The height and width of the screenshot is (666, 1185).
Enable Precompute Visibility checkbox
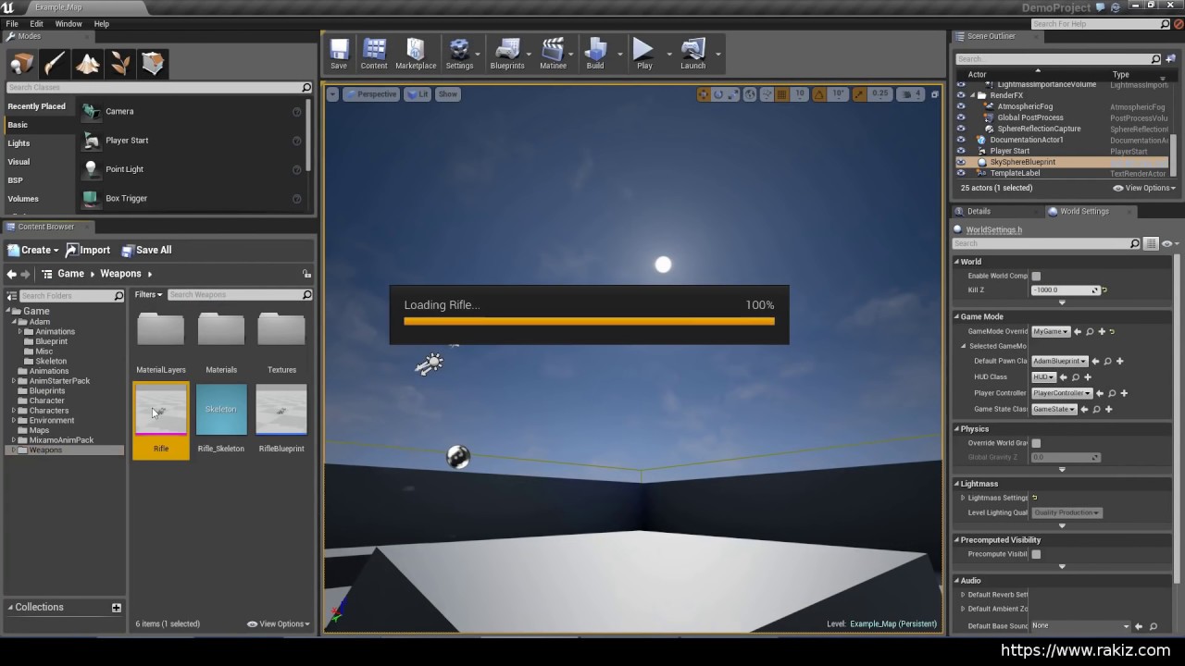(1036, 554)
